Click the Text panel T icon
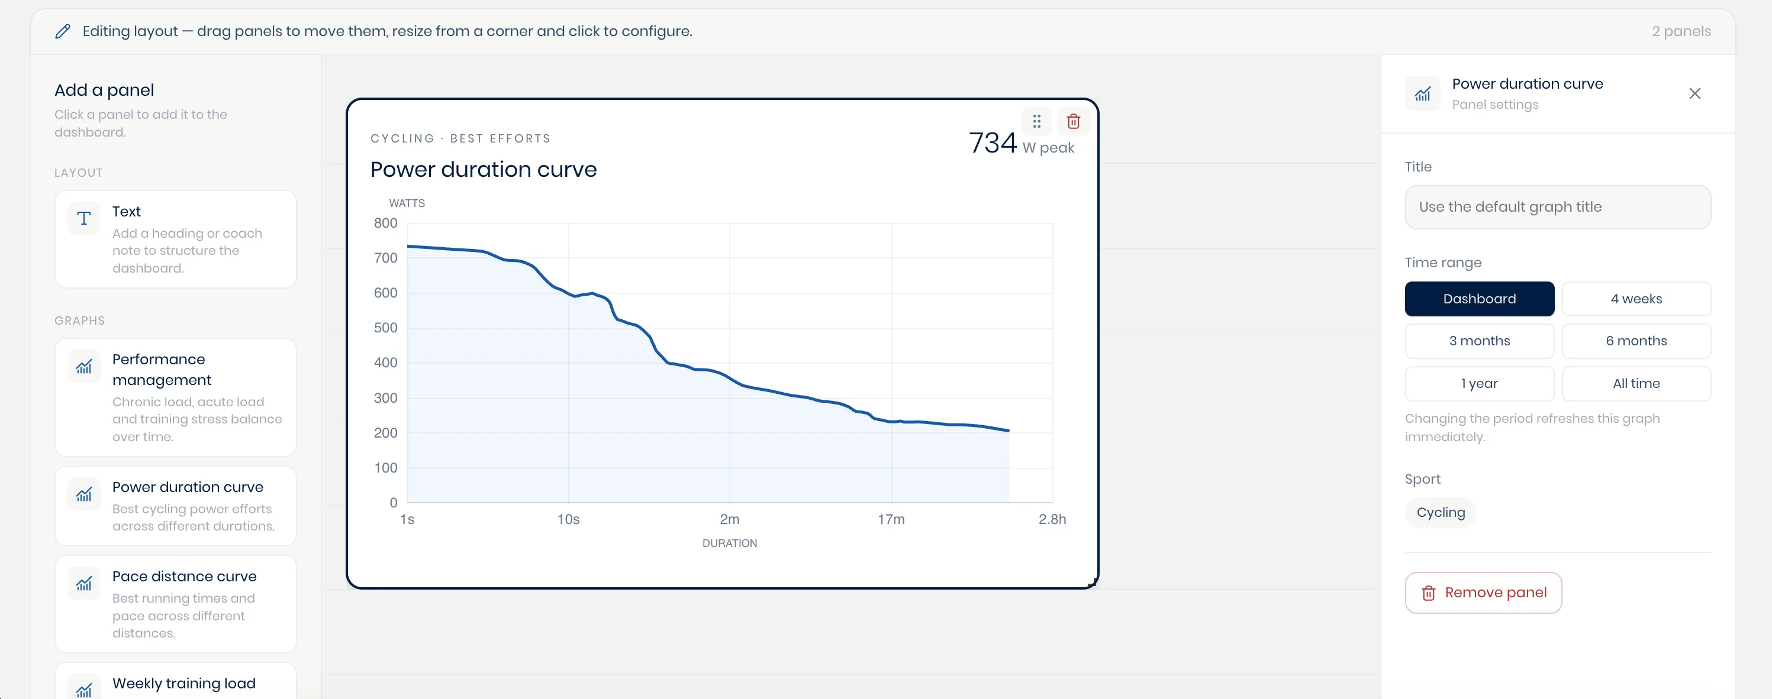 (x=84, y=219)
